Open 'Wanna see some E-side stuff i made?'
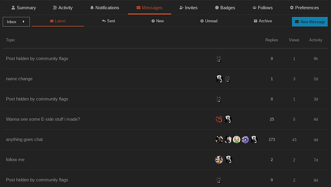The image size is (331, 187). tap(43, 119)
